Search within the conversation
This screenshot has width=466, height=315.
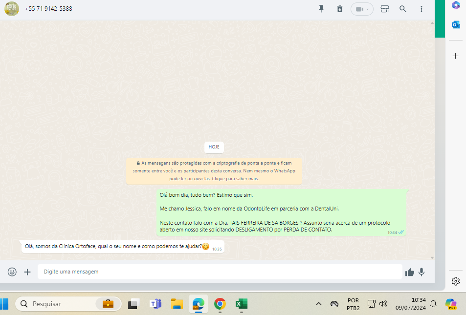403,9
